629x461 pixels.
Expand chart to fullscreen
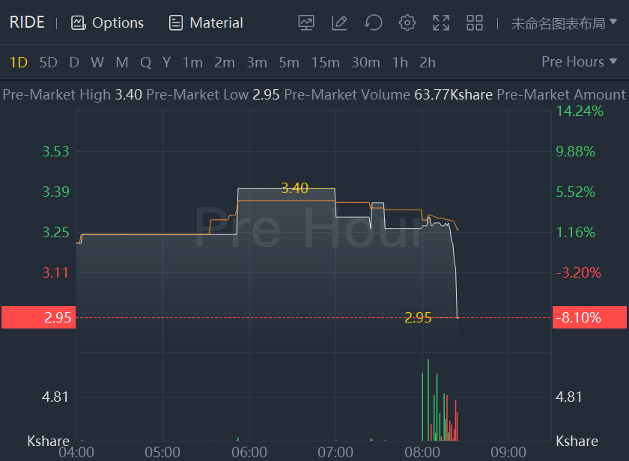tap(441, 22)
